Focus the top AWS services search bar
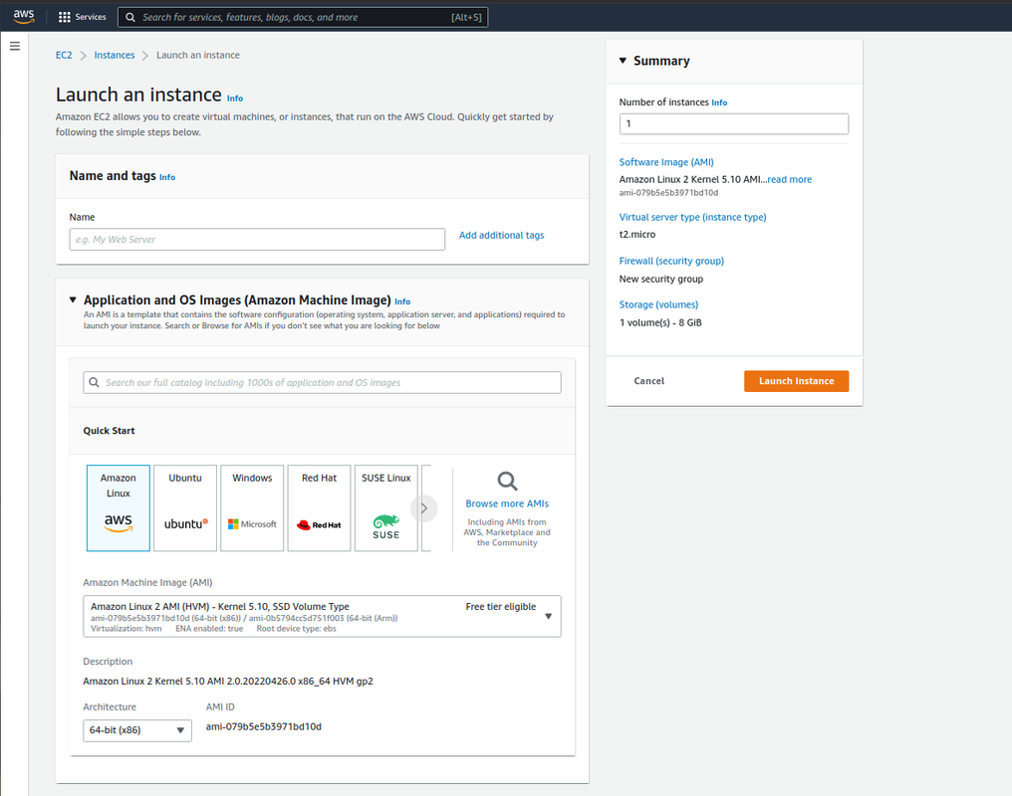 303,17
